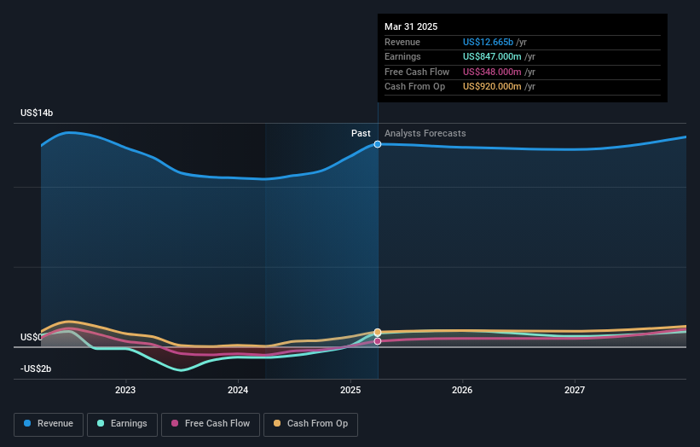
Task: Click the US$12.665b revenue value
Action: click(x=488, y=42)
